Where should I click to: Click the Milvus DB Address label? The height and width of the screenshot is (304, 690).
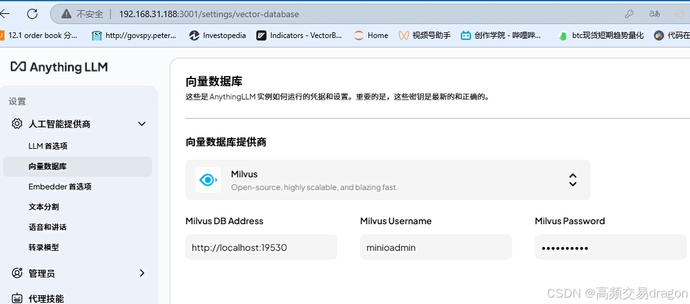point(225,221)
